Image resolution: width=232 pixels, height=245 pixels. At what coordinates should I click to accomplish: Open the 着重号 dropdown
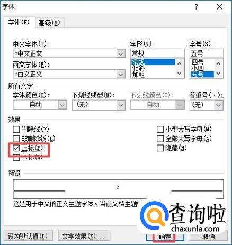[219, 105]
